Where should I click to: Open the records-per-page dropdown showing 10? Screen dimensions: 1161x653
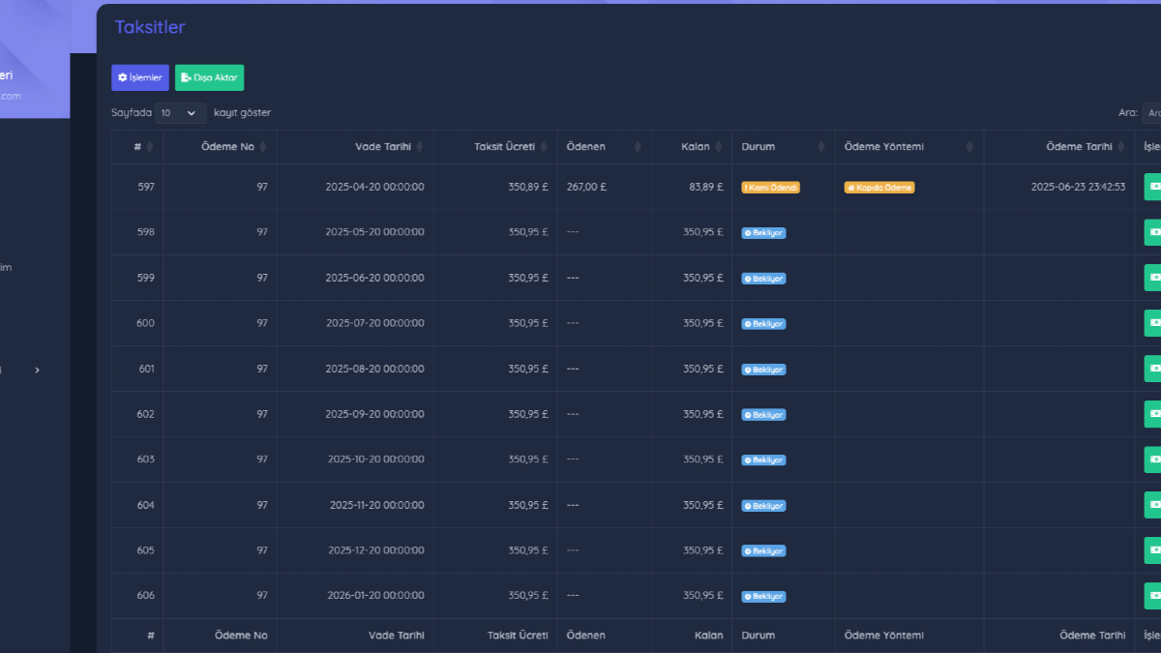[x=181, y=113]
